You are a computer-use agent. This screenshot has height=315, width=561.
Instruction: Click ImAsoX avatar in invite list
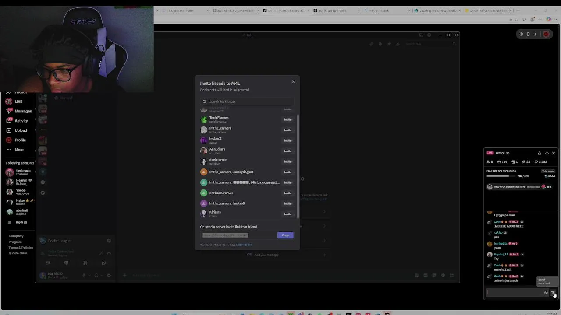204,140
